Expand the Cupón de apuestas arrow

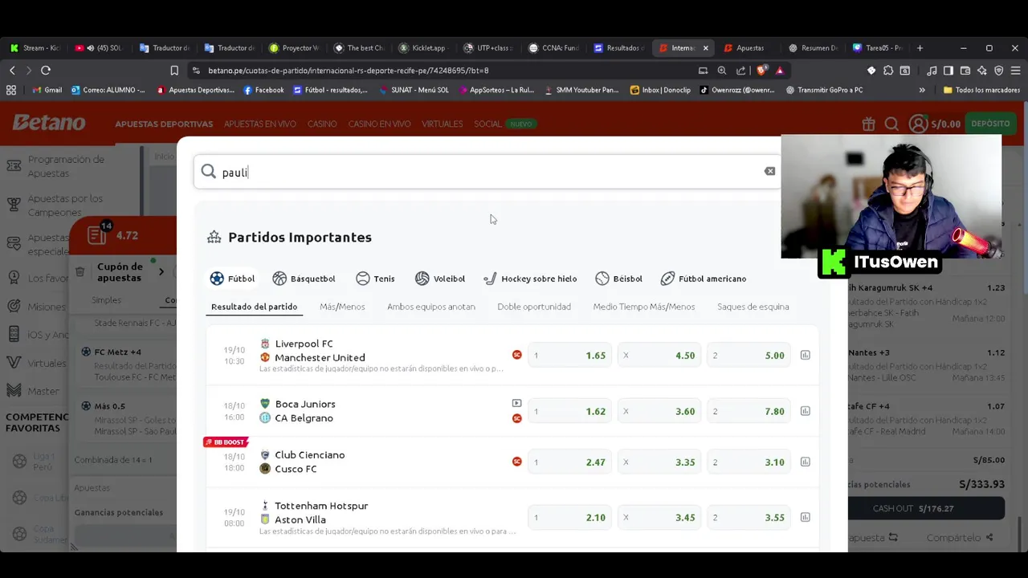click(161, 271)
